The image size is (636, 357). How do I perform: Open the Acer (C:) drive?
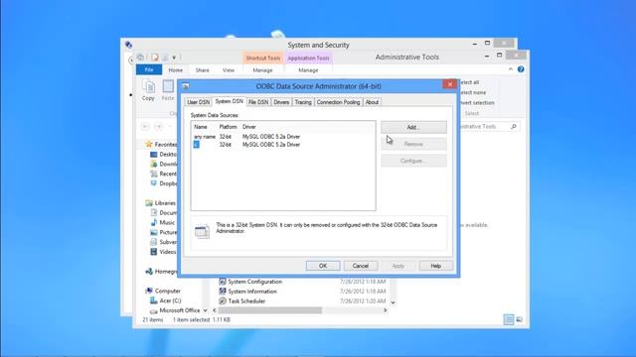pyautogui.click(x=166, y=300)
